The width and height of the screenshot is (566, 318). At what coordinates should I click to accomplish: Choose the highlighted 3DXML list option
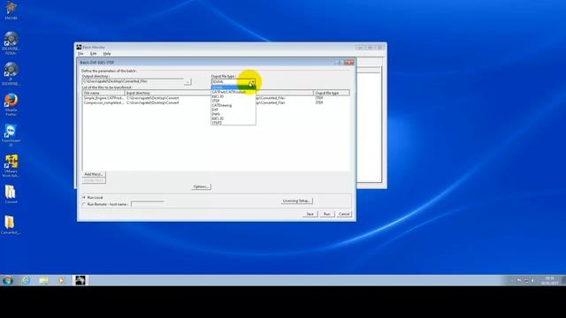[233, 87]
